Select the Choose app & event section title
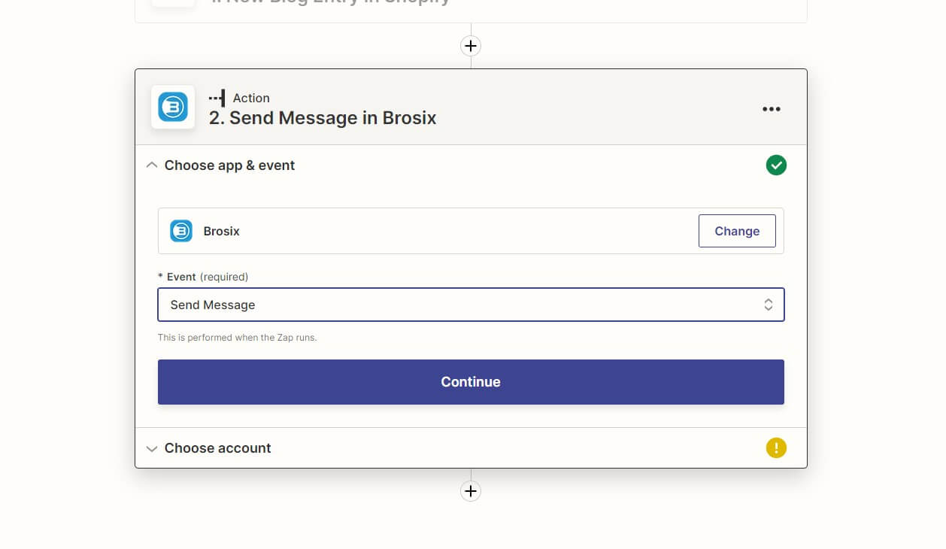This screenshot has height=549, width=946. pos(229,165)
